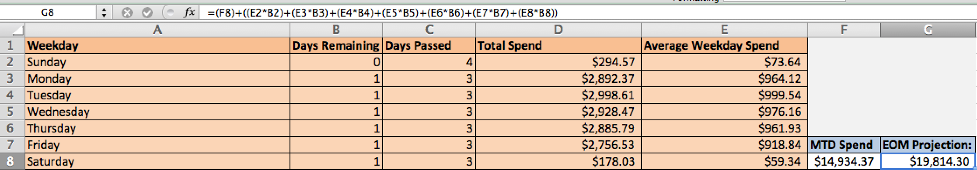
Task: Click the MTD Spend value cell
Action: click(844, 162)
